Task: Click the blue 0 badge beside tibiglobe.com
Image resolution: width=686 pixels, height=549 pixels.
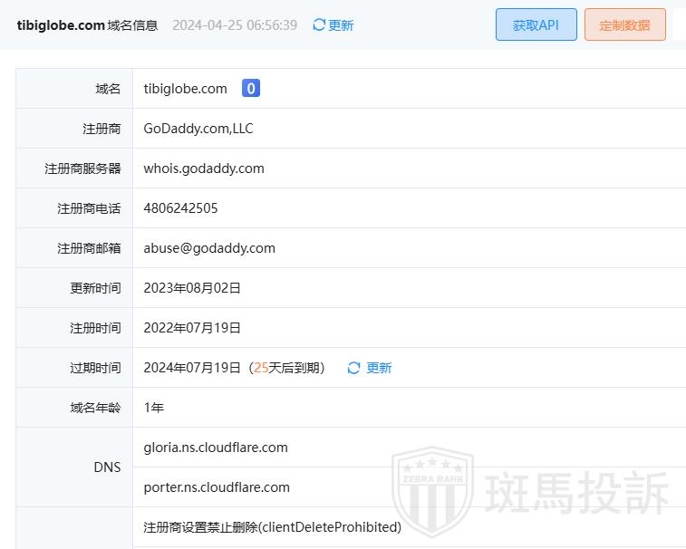Action: (x=251, y=89)
